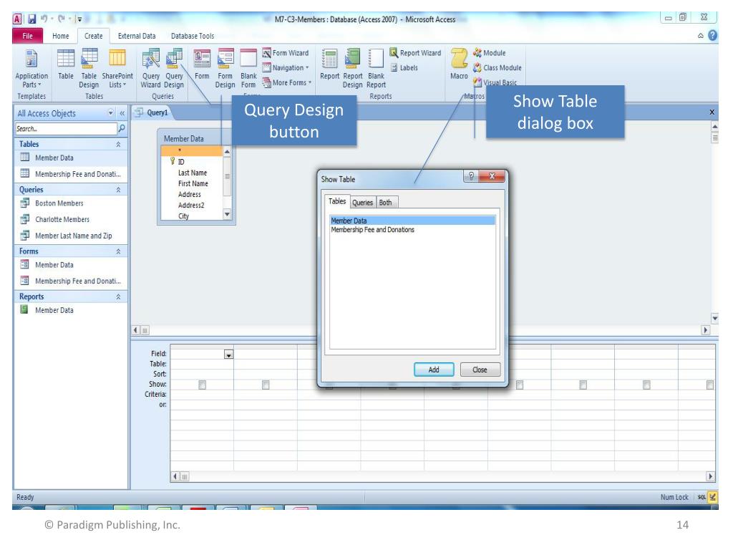Click the Query Design button
The width and height of the screenshot is (733, 550).
click(174, 68)
